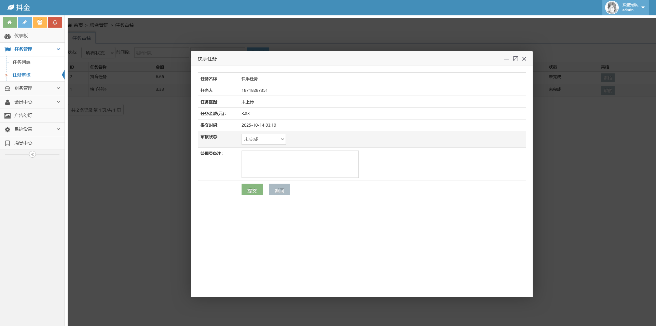Expand the 系统设置 sidebar menu

(32, 129)
